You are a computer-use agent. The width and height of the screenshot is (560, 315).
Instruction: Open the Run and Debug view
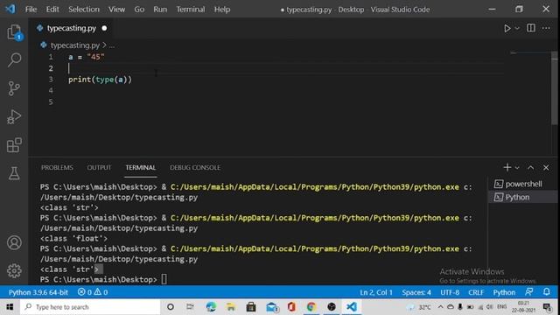(x=14, y=116)
